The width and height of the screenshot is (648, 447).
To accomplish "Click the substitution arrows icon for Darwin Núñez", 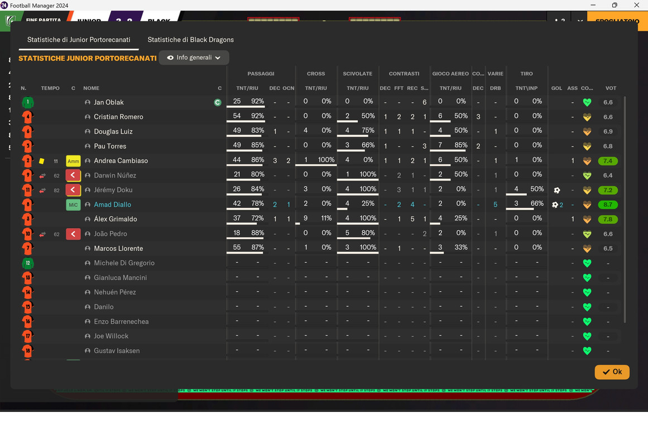I will coord(42,176).
